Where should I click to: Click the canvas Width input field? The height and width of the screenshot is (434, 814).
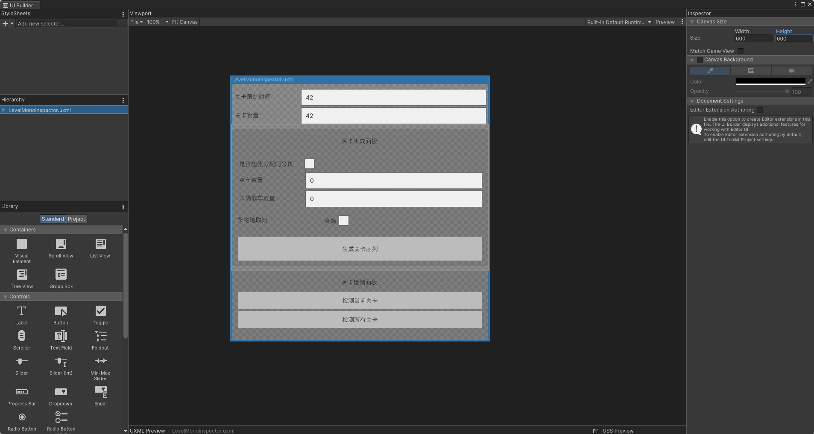tap(754, 39)
